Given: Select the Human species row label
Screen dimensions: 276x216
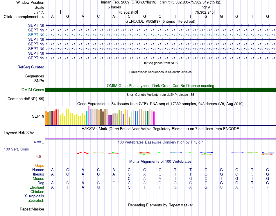Looking at the screenshot, I should tap(38, 170).
